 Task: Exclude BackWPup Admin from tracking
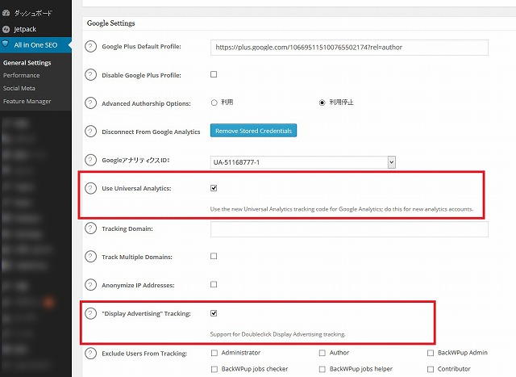point(431,353)
